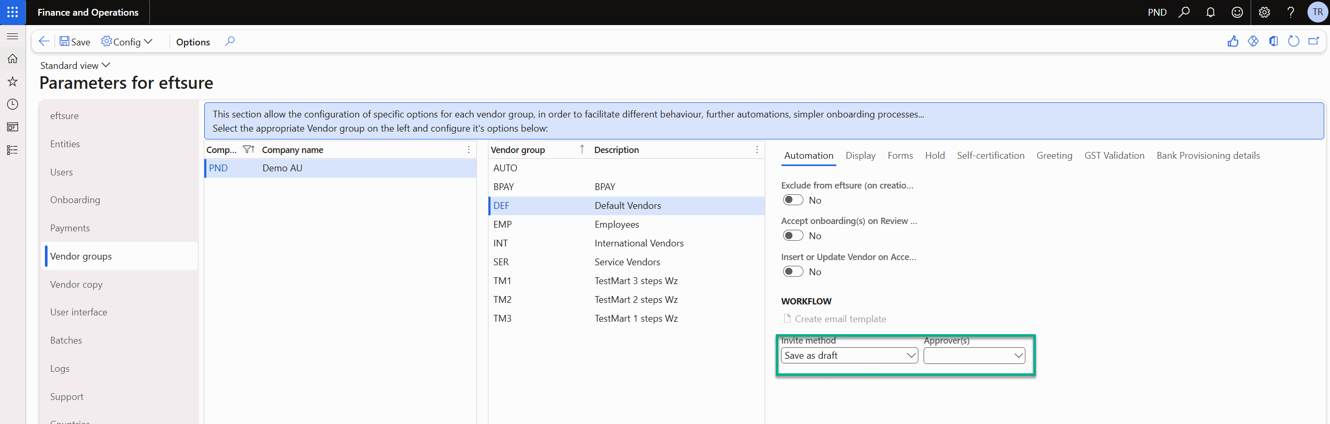Image resolution: width=1330 pixels, height=424 pixels.
Task: Open the global search magnifier
Action: pyautogui.click(x=1184, y=12)
